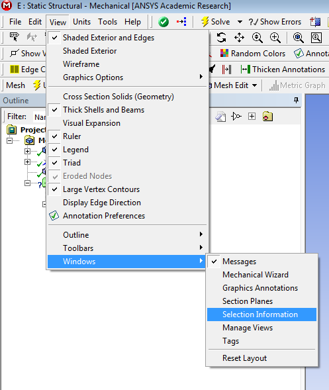Screen dimensions: 329x390
Task: Choose Manage Views window
Action: [x=262, y=328]
